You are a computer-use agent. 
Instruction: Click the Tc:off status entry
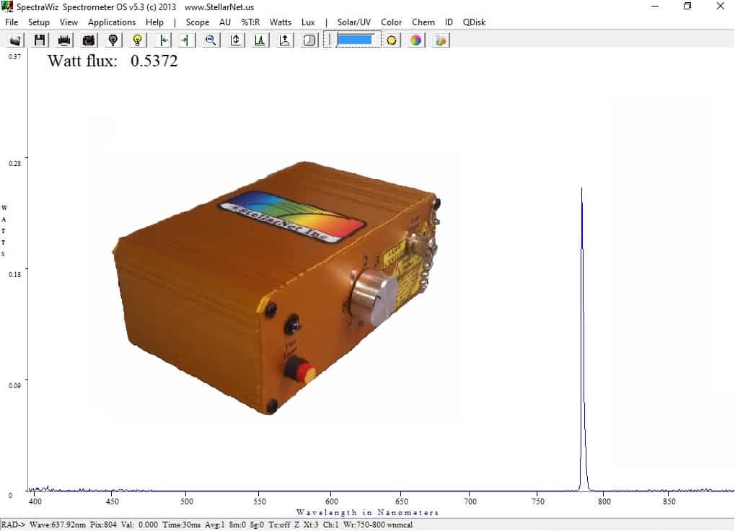tap(280, 525)
